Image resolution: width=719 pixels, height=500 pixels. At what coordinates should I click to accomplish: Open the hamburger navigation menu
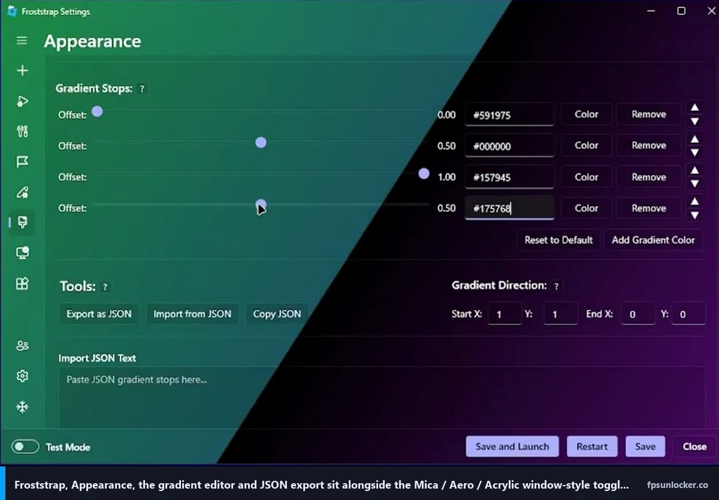(22, 41)
